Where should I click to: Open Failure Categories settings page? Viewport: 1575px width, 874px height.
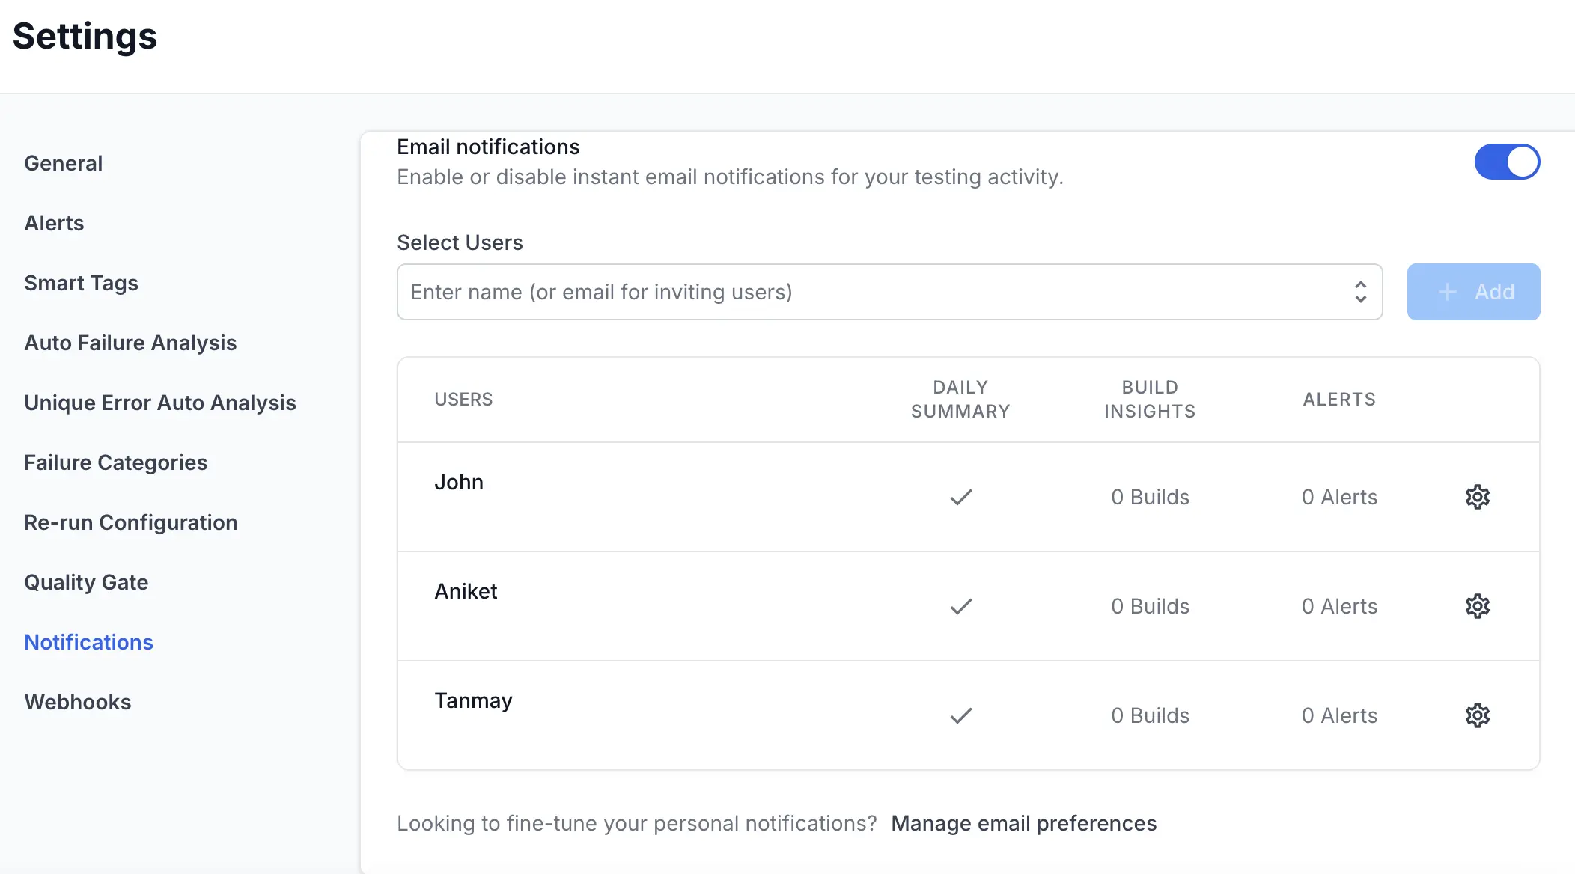[x=115, y=462]
